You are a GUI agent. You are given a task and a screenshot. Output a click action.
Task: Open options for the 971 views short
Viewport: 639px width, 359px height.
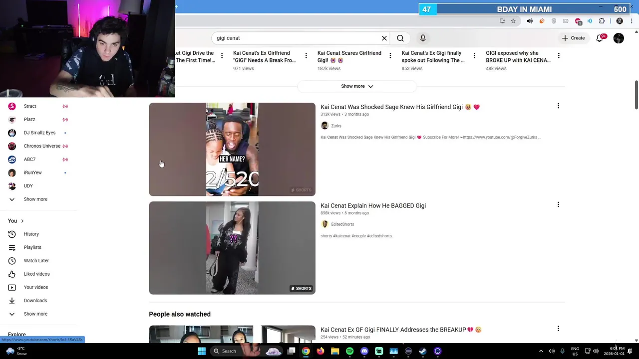(x=306, y=55)
